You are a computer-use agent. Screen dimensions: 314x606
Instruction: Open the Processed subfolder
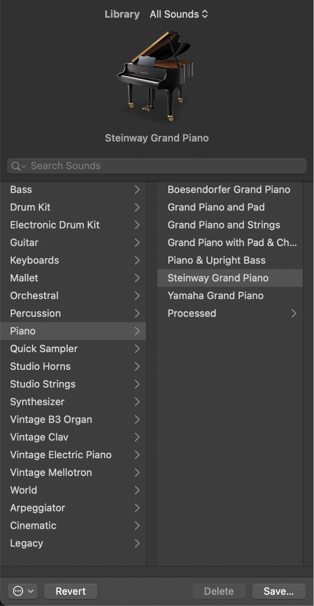coord(230,314)
